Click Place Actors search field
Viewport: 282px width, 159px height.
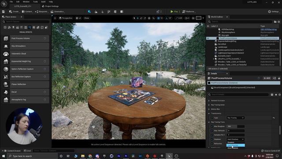click(x=26, y=22)
